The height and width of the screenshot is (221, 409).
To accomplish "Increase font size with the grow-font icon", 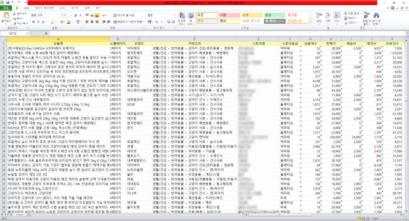I will 76,15.
